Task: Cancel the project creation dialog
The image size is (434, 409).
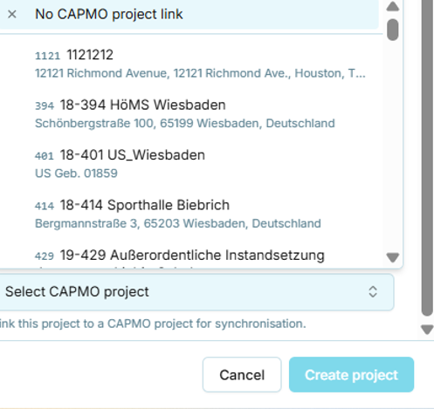Action: [242, 375]
